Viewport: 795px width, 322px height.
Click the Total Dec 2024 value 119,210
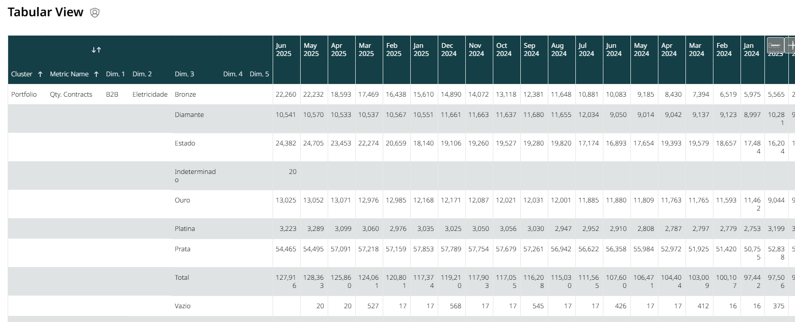pos(451,282)
